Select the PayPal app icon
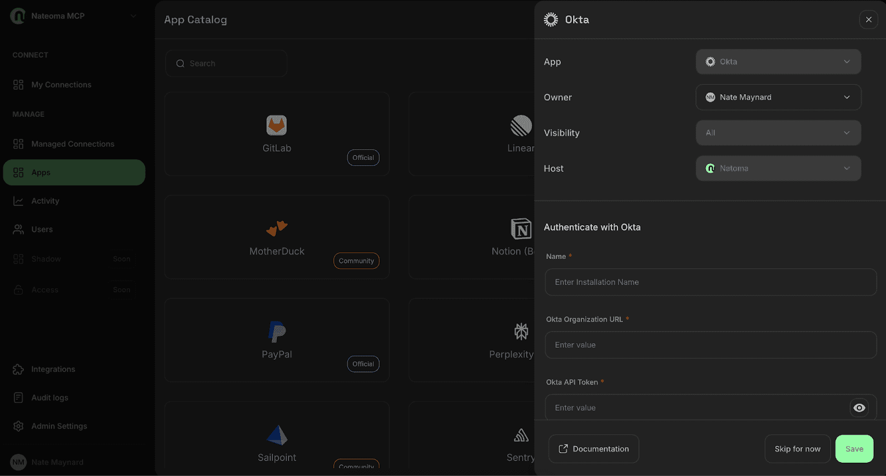 coord(277,332)
